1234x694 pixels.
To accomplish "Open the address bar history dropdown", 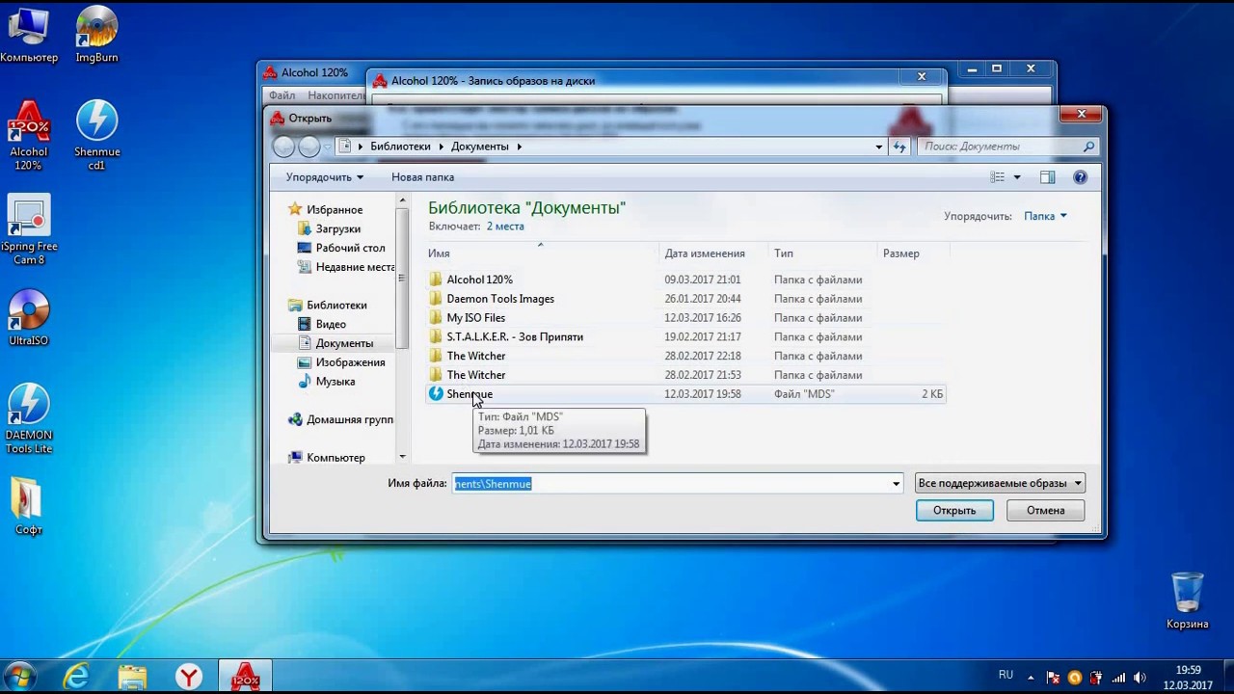I will click(x=879, y=147).
